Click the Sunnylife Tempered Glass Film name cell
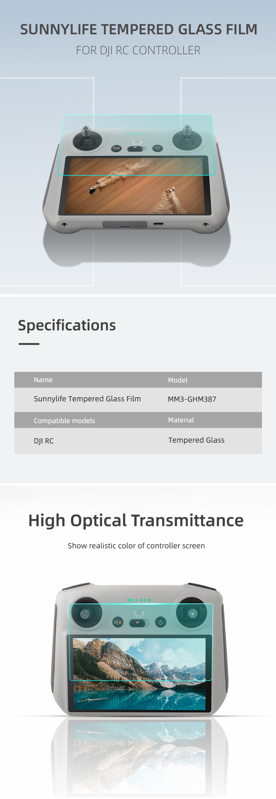Viewport: 276px width, 799px height. click(x=87, y=399)
